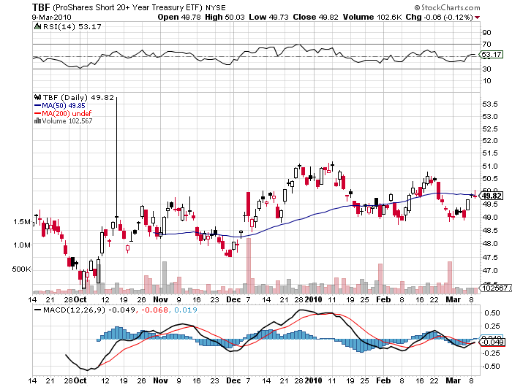The height and width of the screenshot is (387, 512).
Task: Click the ProShares Short 20+ Year Treasury ETF name
Action: [128, 7]
